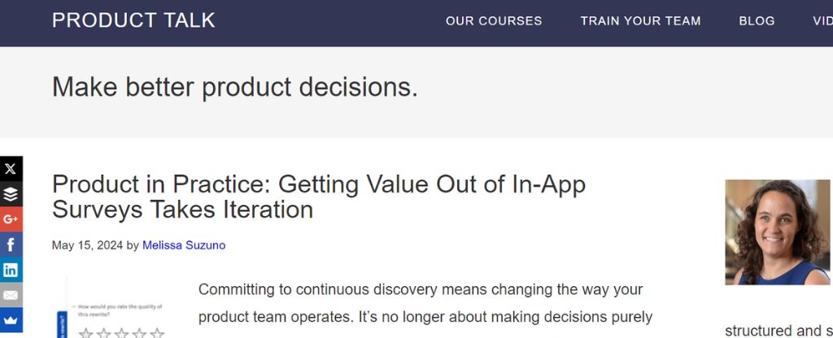Viewport: 833px width, 338px height.
Task: Open Train Your Team menu item
Action: click(x=640, y=21)
